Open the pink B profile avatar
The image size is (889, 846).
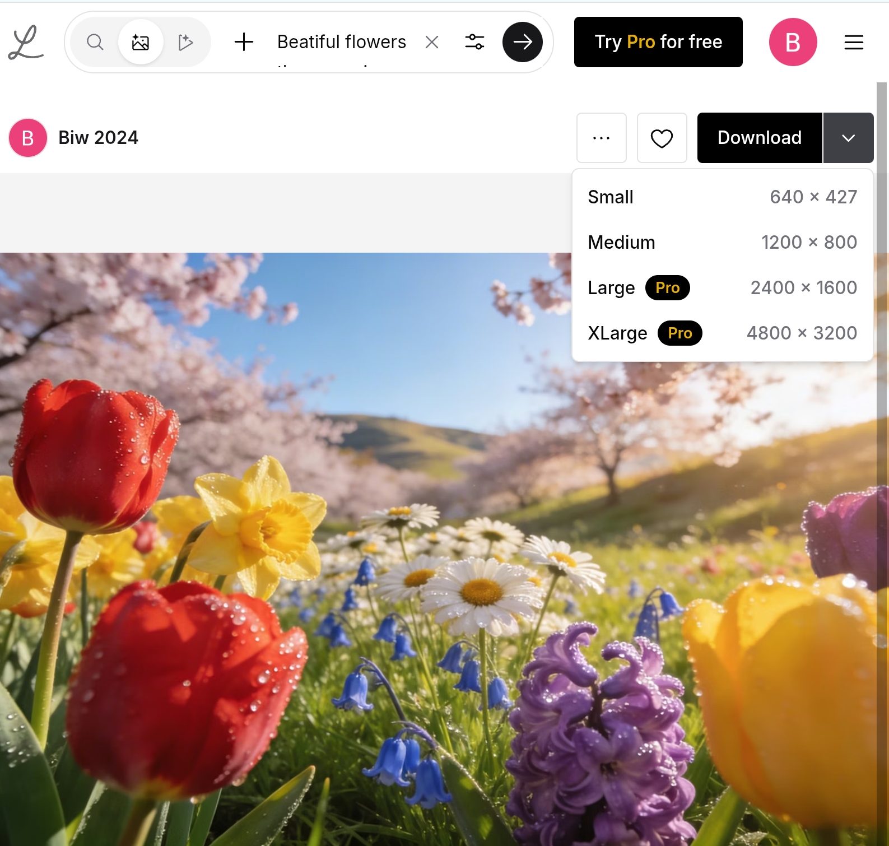click(792, 42)
